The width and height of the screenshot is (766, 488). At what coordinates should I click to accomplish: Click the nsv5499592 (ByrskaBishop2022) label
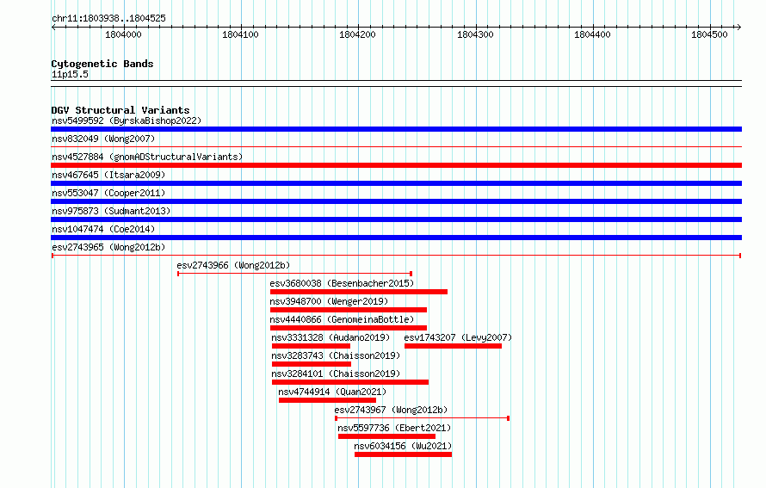[127, 120]
